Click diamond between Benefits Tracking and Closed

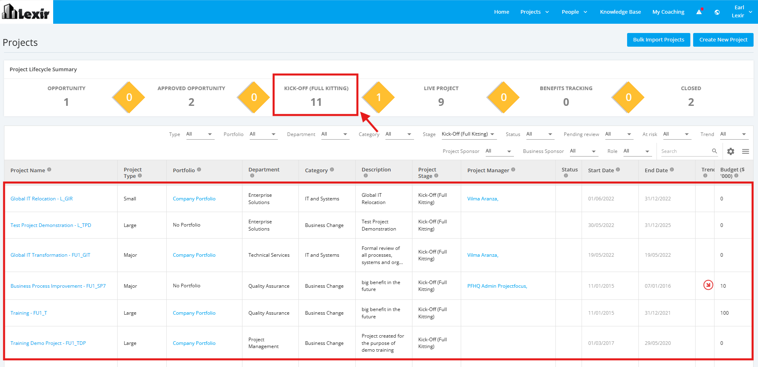click(x=628, y=97)
